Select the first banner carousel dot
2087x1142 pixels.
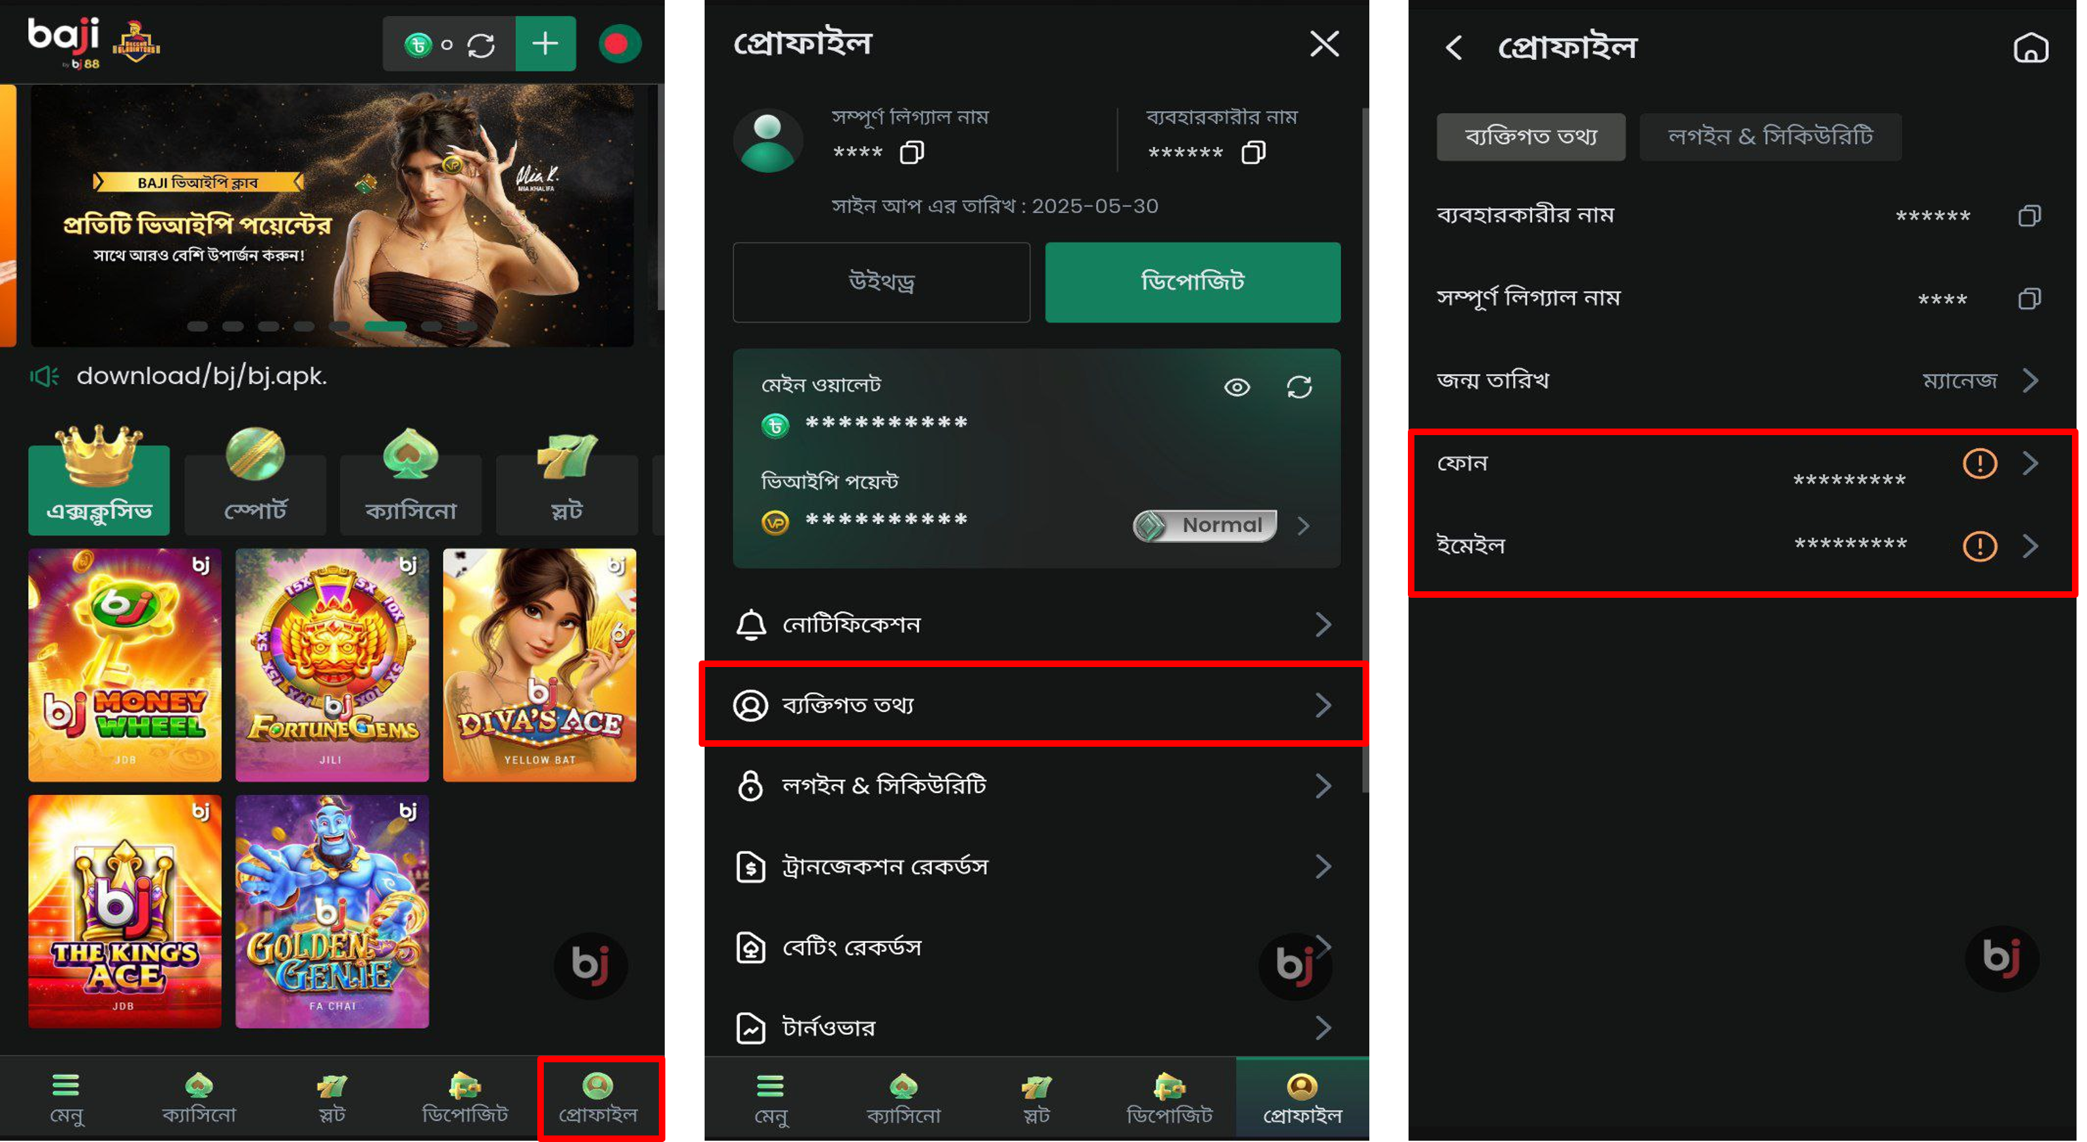[x=197, y=327]
